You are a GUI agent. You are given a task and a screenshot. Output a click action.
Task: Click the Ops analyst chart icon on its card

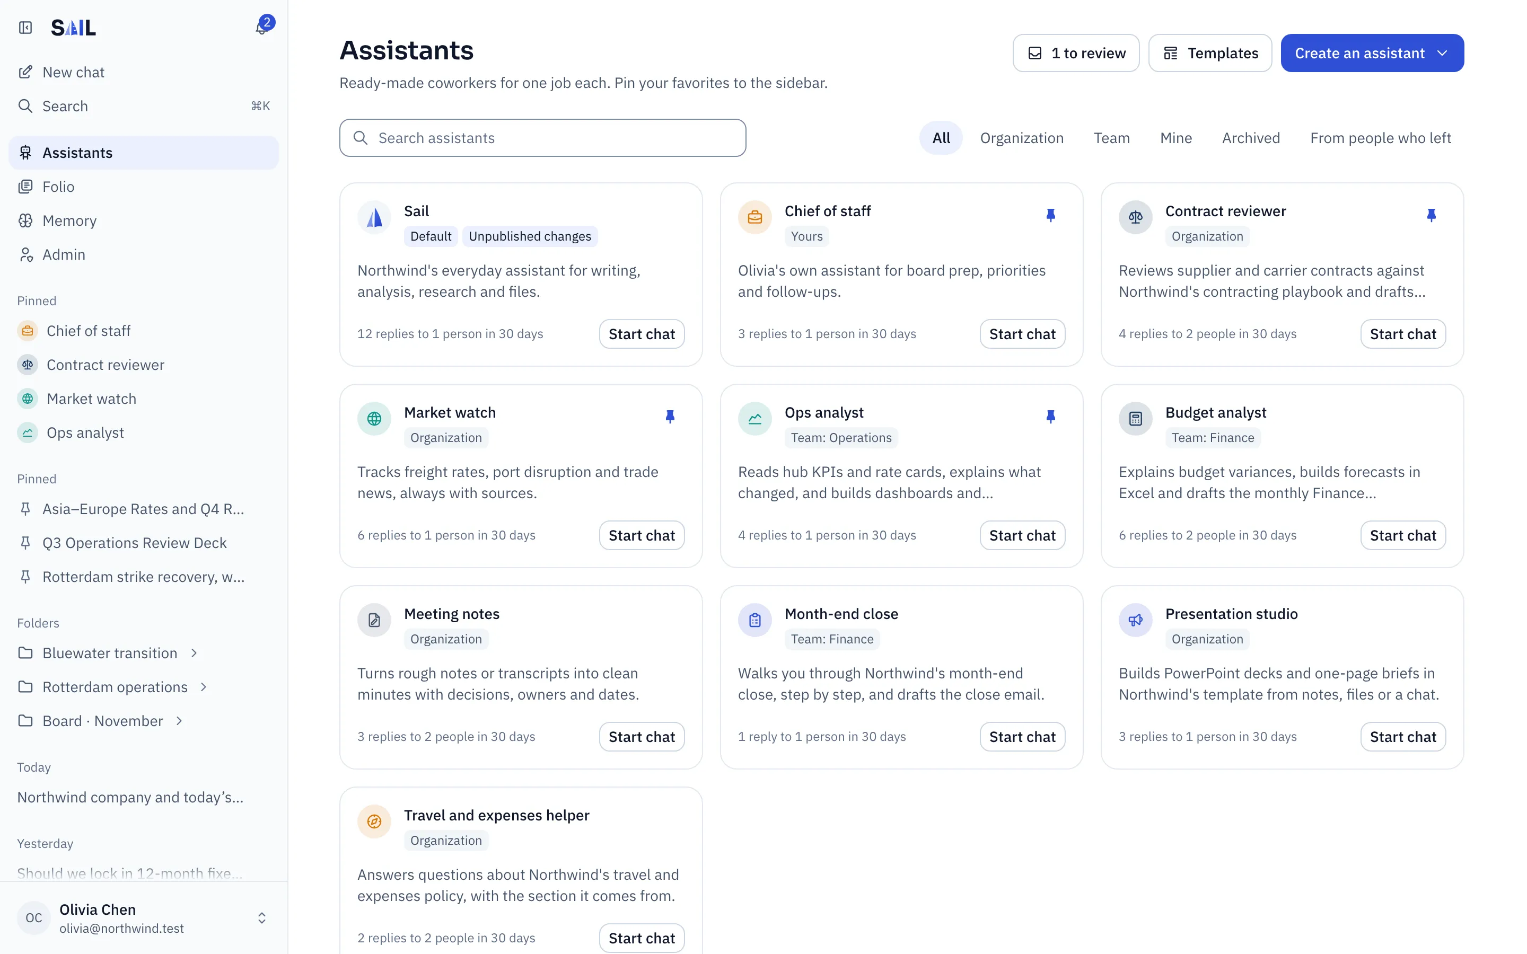point(754,419)
